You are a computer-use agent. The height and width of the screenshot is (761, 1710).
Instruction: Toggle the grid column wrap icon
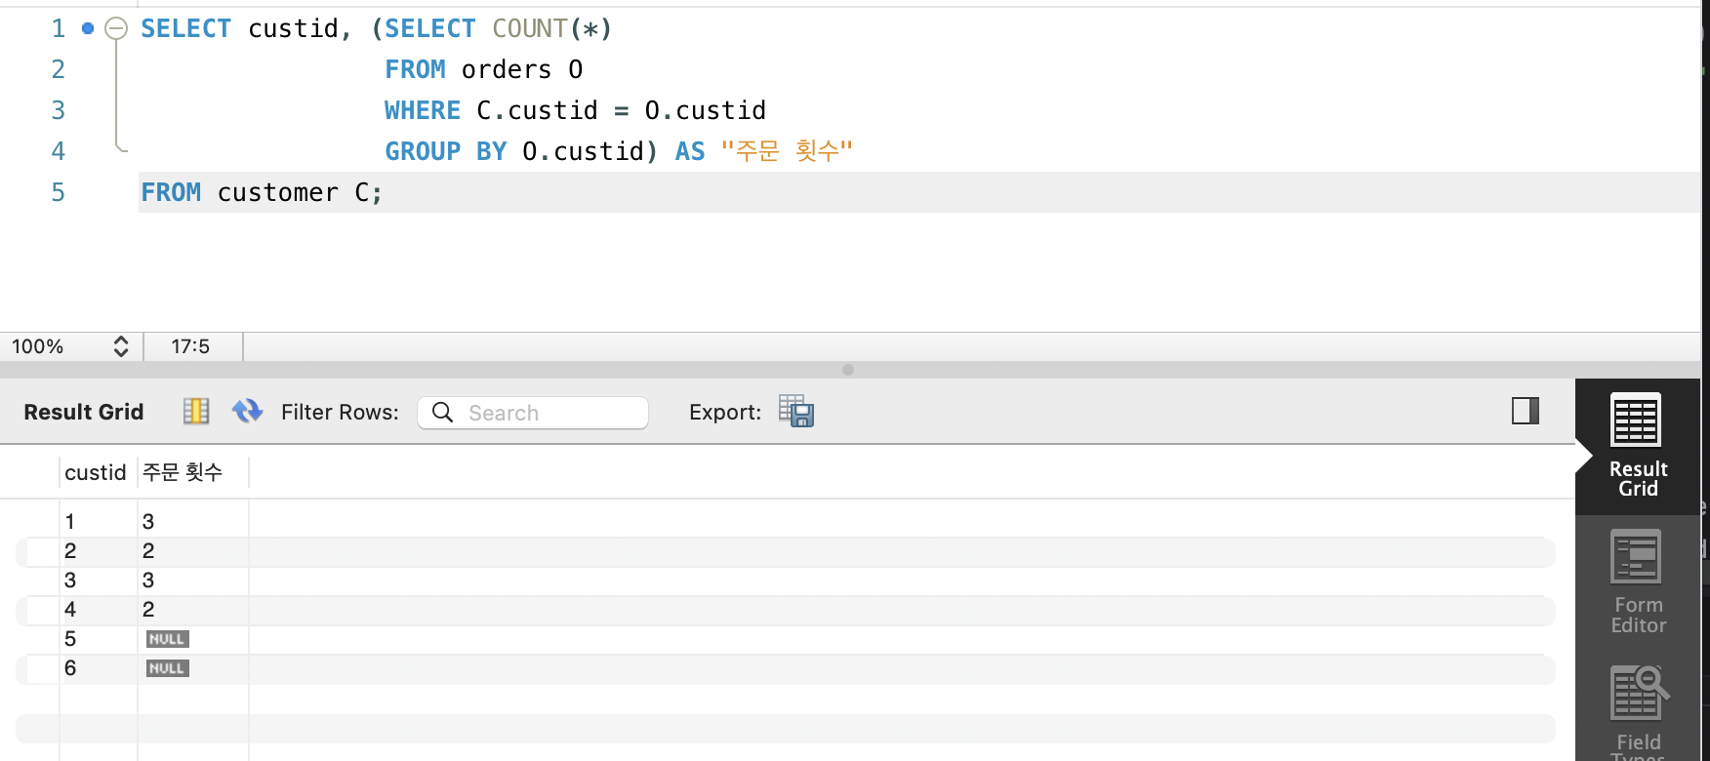[196, 412]
